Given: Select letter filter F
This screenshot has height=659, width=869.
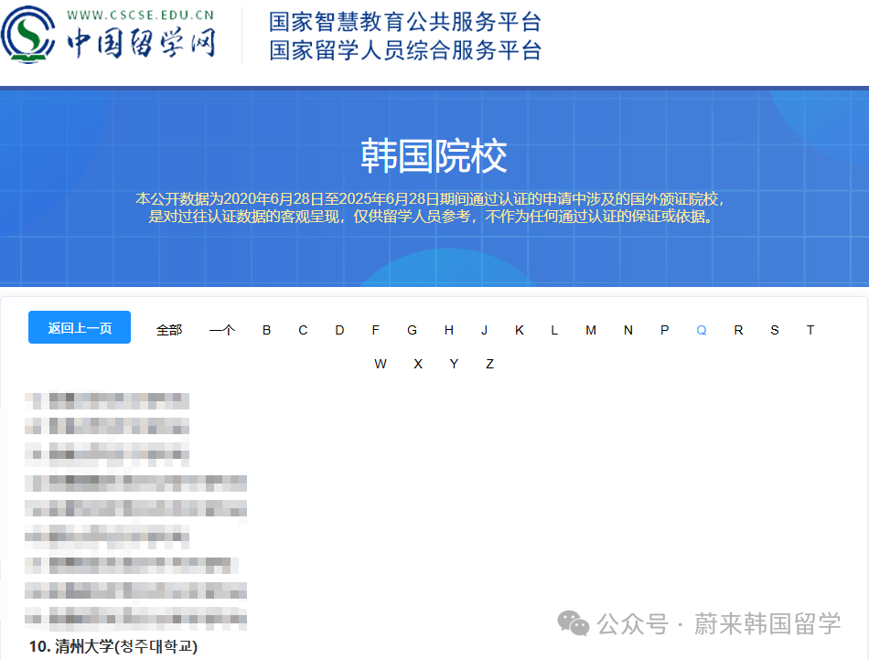Looking at the screenshot, I should [x=375, y=329].
